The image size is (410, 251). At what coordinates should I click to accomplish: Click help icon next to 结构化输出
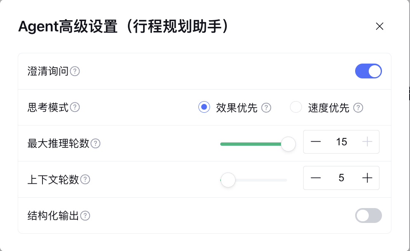point(85,215)
